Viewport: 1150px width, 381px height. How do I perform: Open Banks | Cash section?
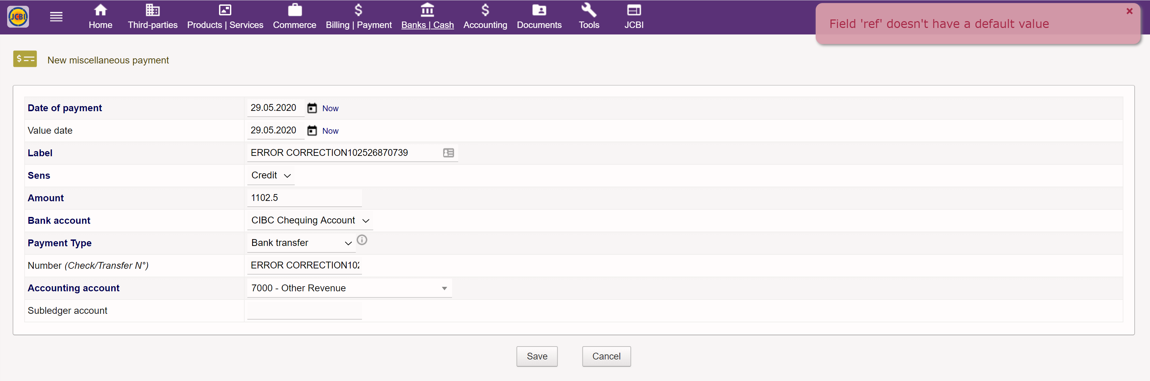(x=427, y=17)
